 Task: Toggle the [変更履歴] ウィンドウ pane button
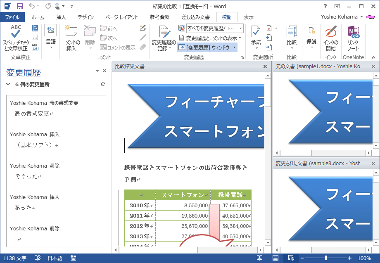click(x=204, y=47)
